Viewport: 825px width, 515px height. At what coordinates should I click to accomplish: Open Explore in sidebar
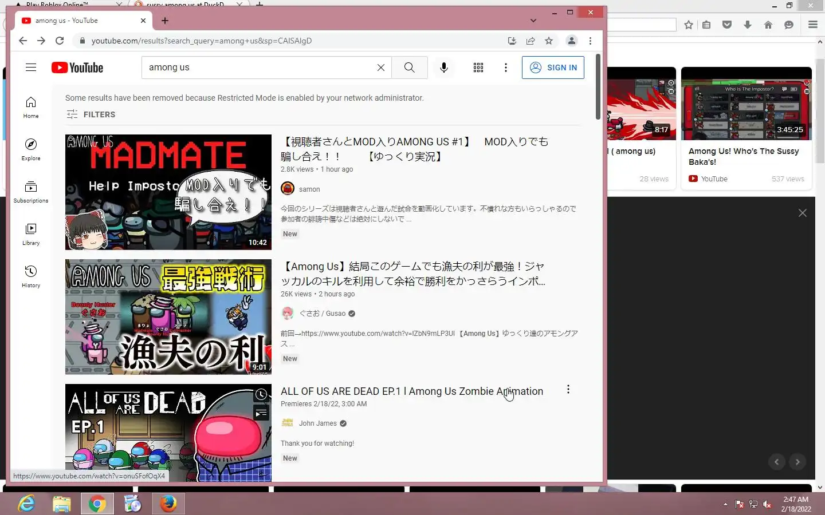[x=31, y=149]
